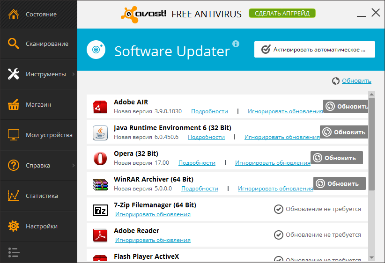
Task: Update WinRAR Archiver with Обновить button
Action: [x=339, y=183]
